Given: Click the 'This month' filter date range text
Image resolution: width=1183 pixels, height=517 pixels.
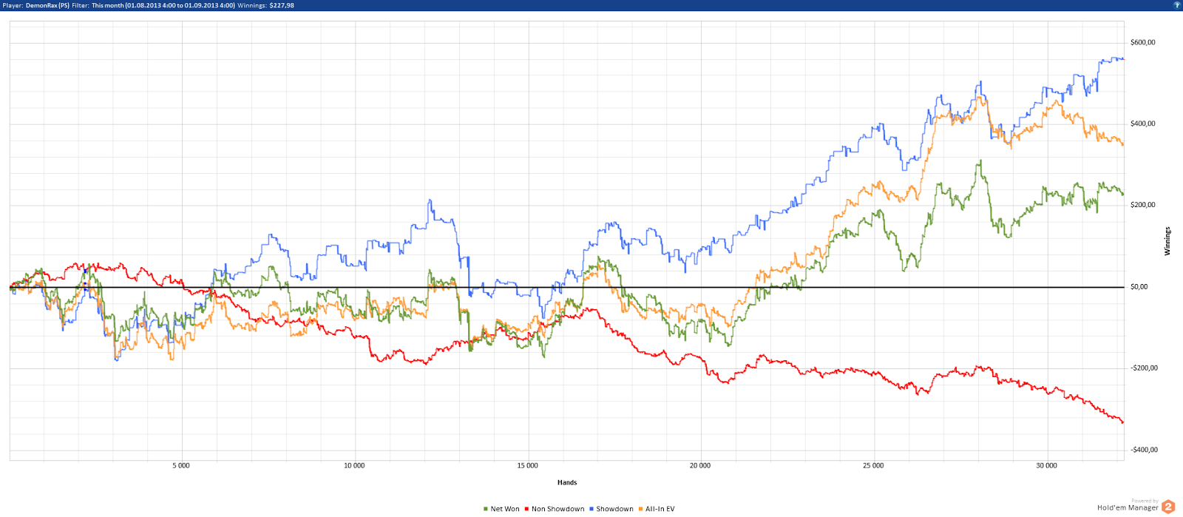Looking at the screenshot, I should (163, 5).
